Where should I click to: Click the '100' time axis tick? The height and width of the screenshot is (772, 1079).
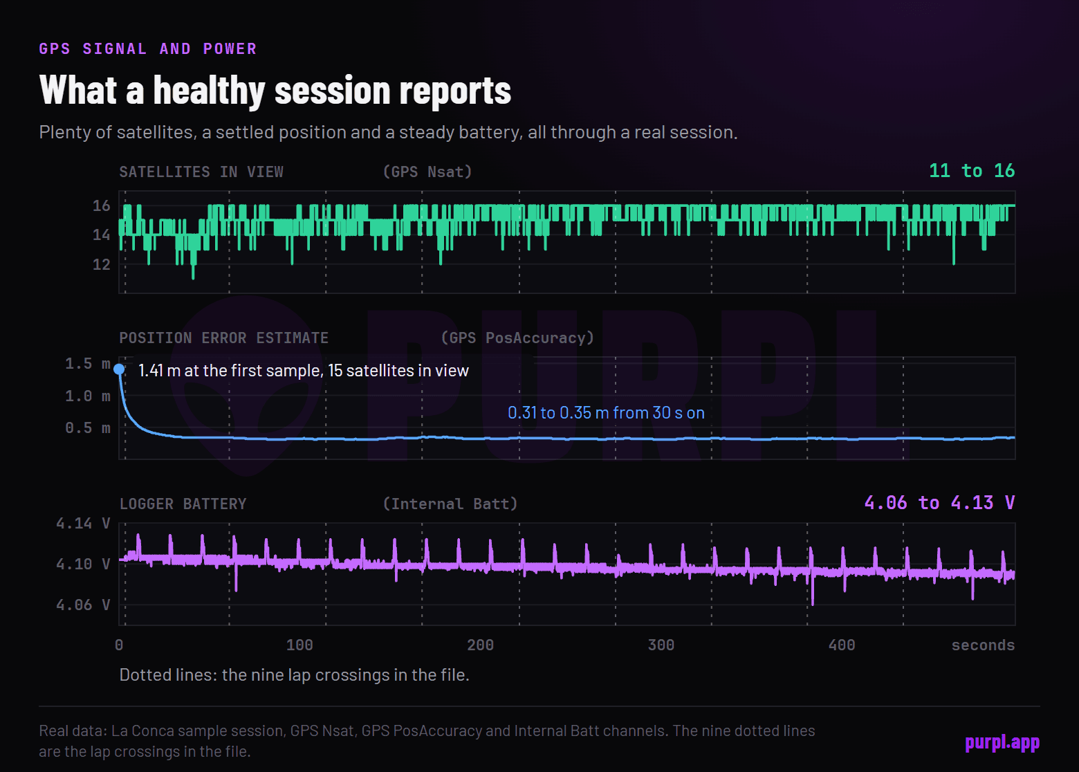coord(299,645)
